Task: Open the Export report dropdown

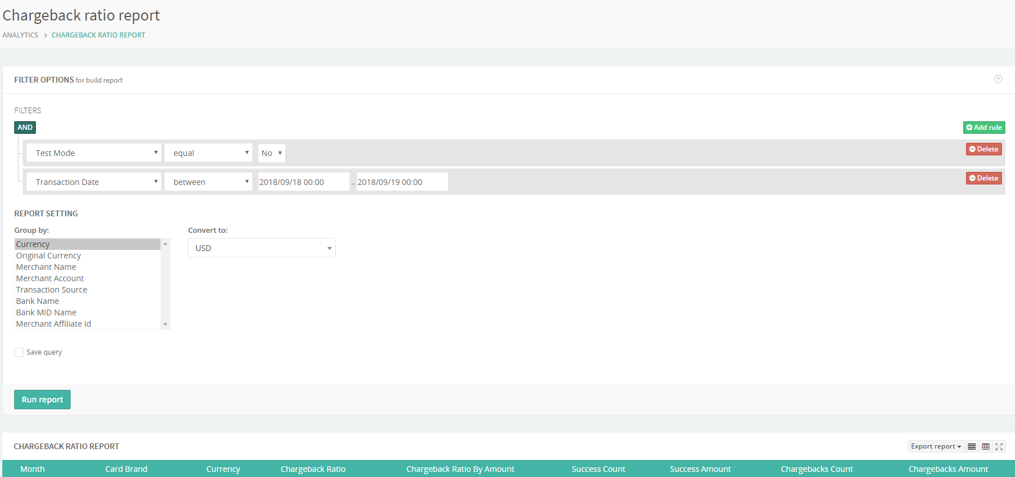Action: (x=936, y=446)
